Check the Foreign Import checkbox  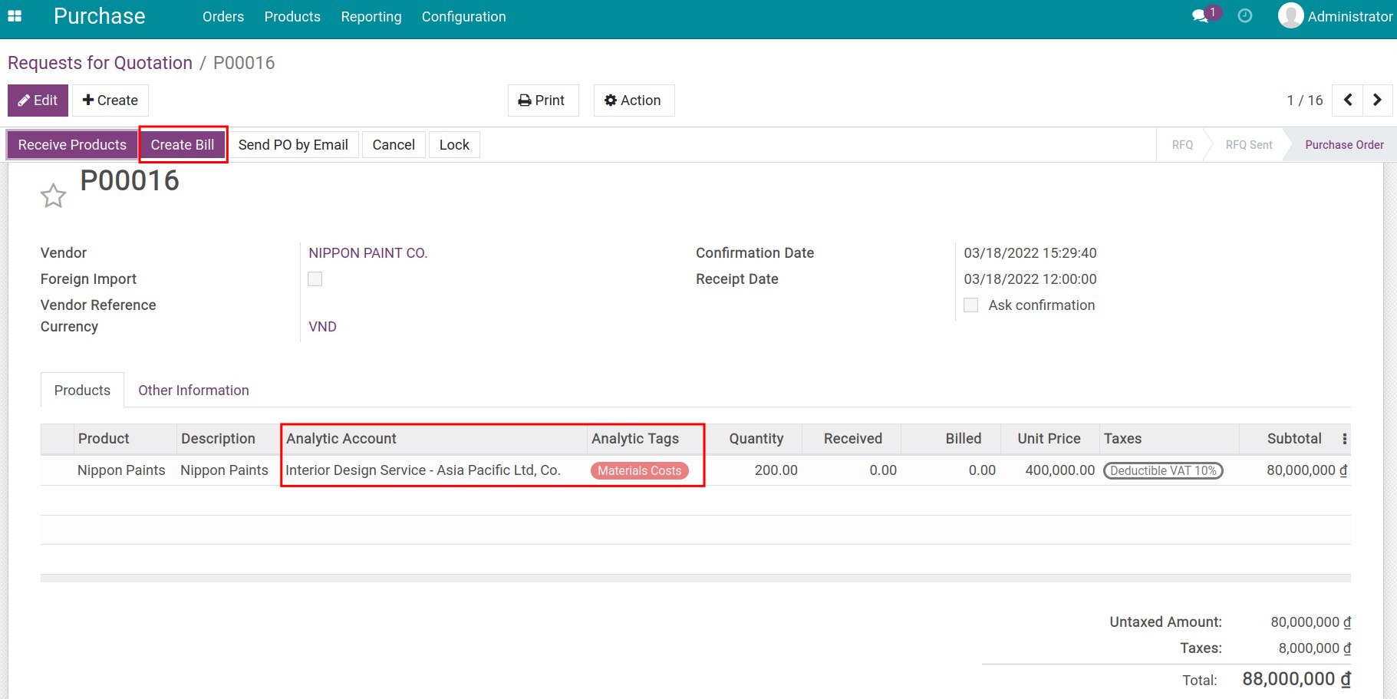pos(315,279)
